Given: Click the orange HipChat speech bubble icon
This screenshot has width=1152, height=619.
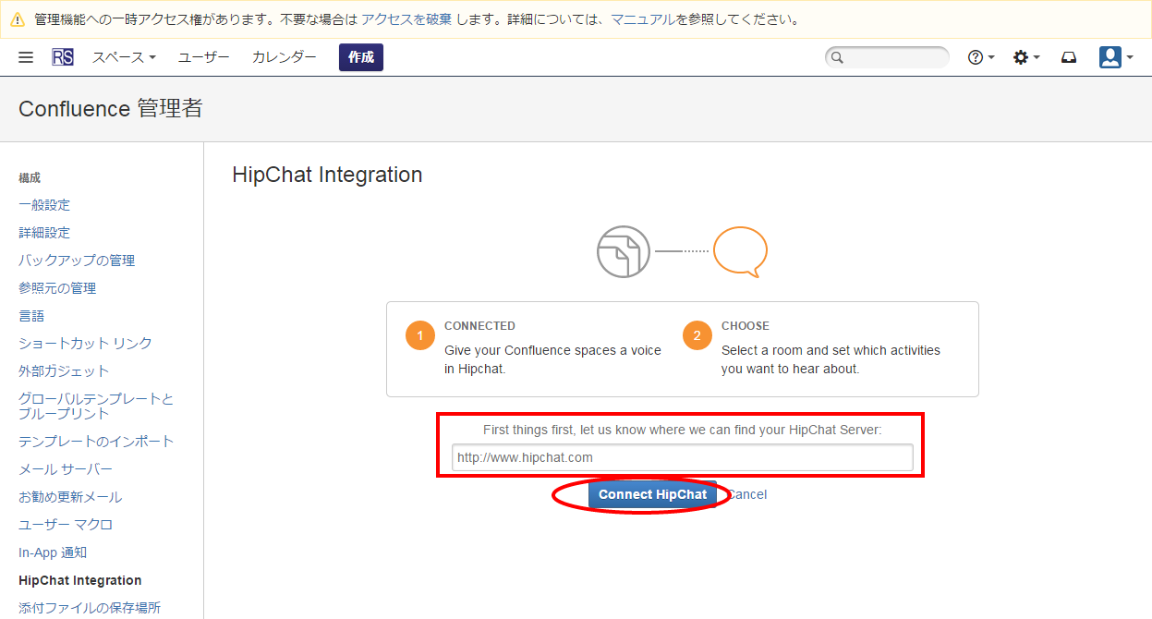Looking at the screenshot, I should [x=740, y=251].
